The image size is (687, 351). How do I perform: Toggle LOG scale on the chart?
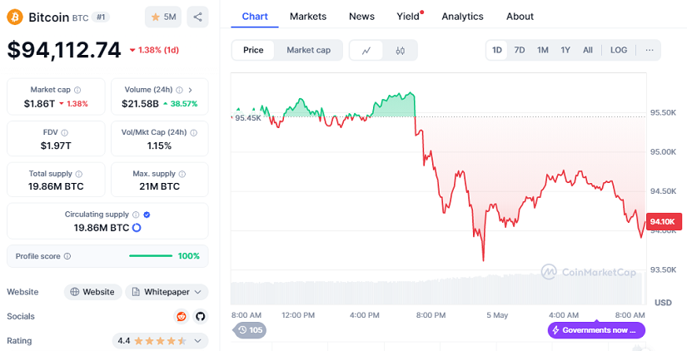tap(619, 50)
